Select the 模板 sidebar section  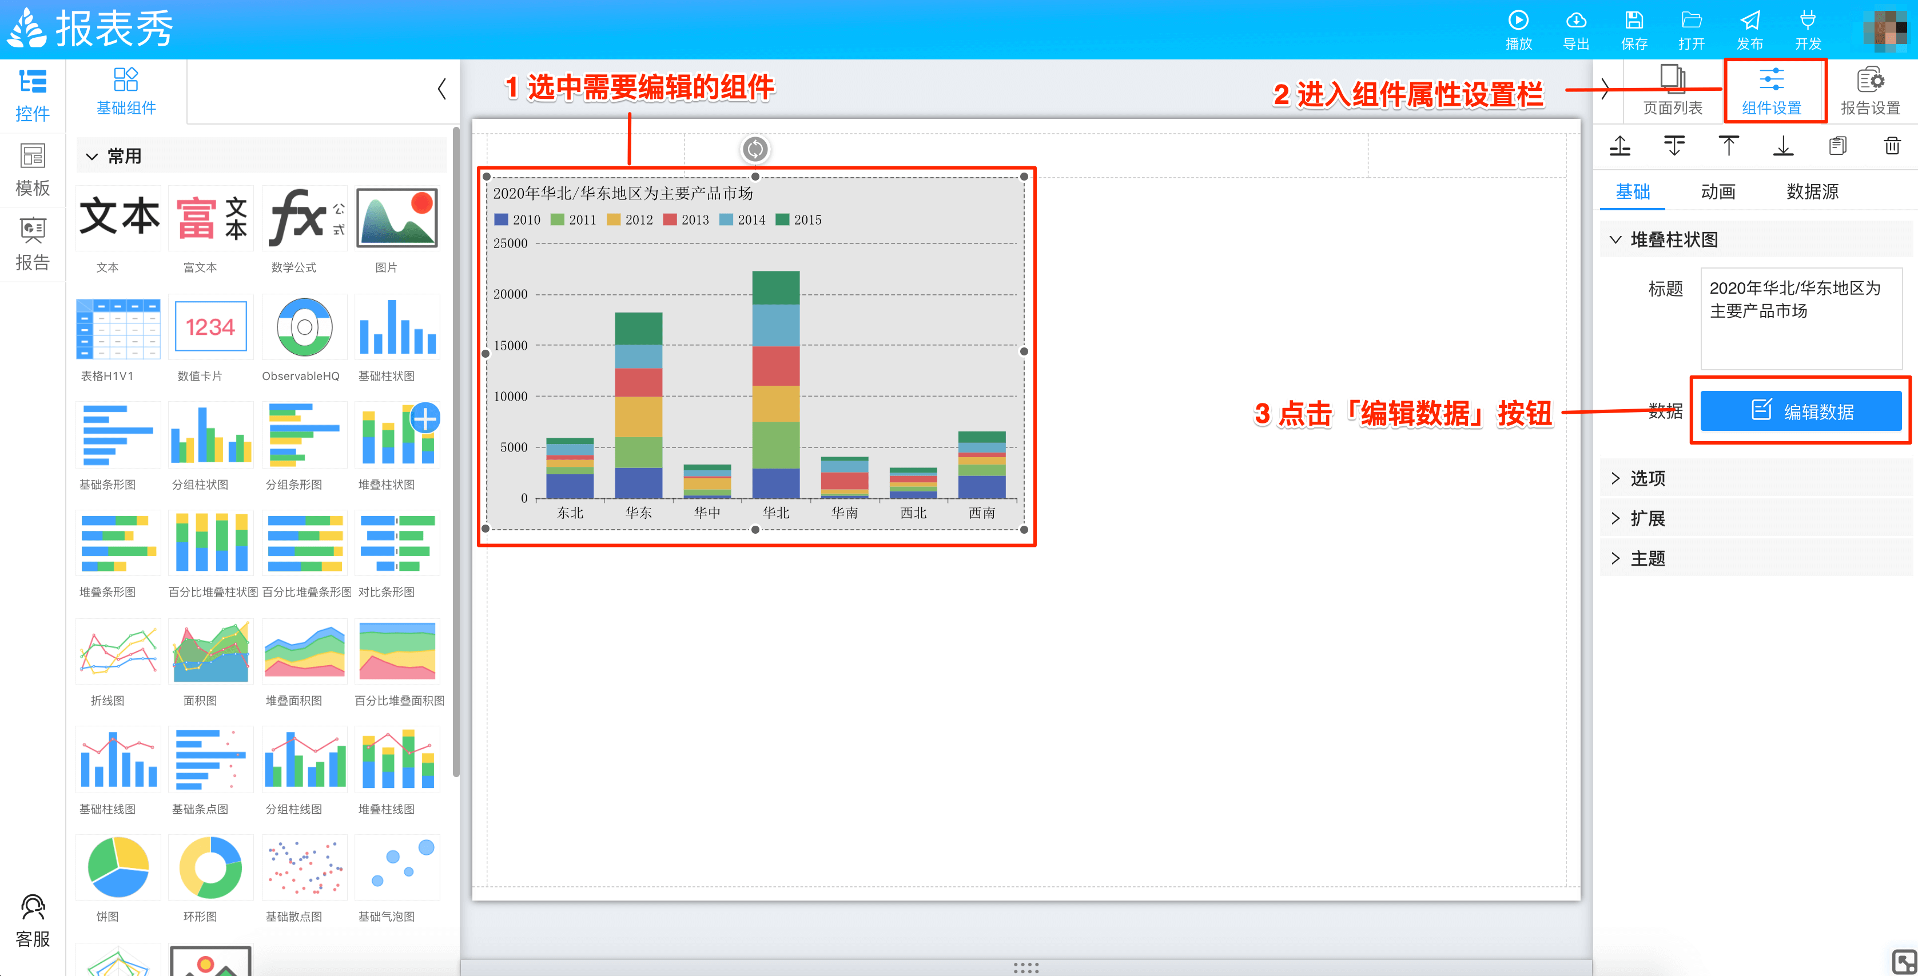tap(33, 170)
